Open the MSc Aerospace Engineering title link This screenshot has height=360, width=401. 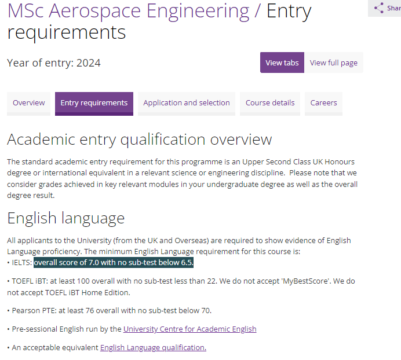click(129, 11)
